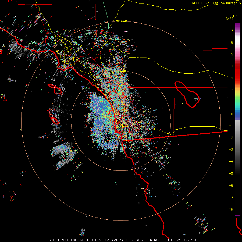Click the "50 NMI" range ring label

121,71
